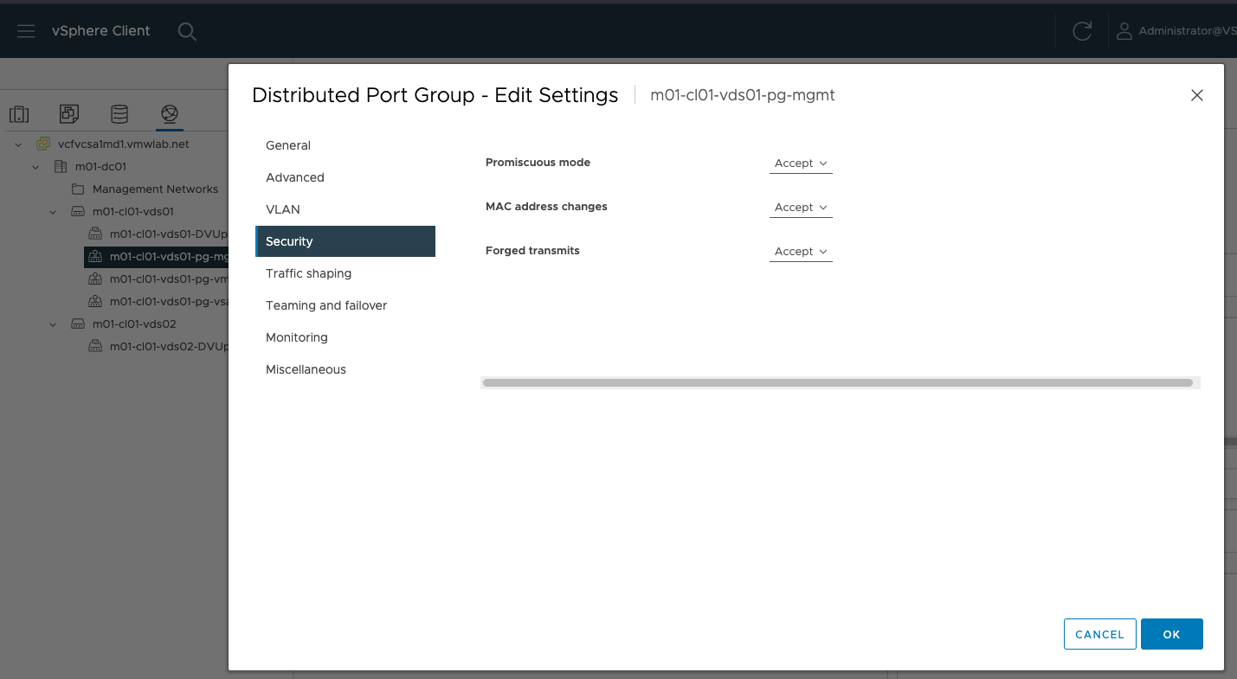
Task: Collapse the m01-dc01 datacenter node
Action: point(35,166)
